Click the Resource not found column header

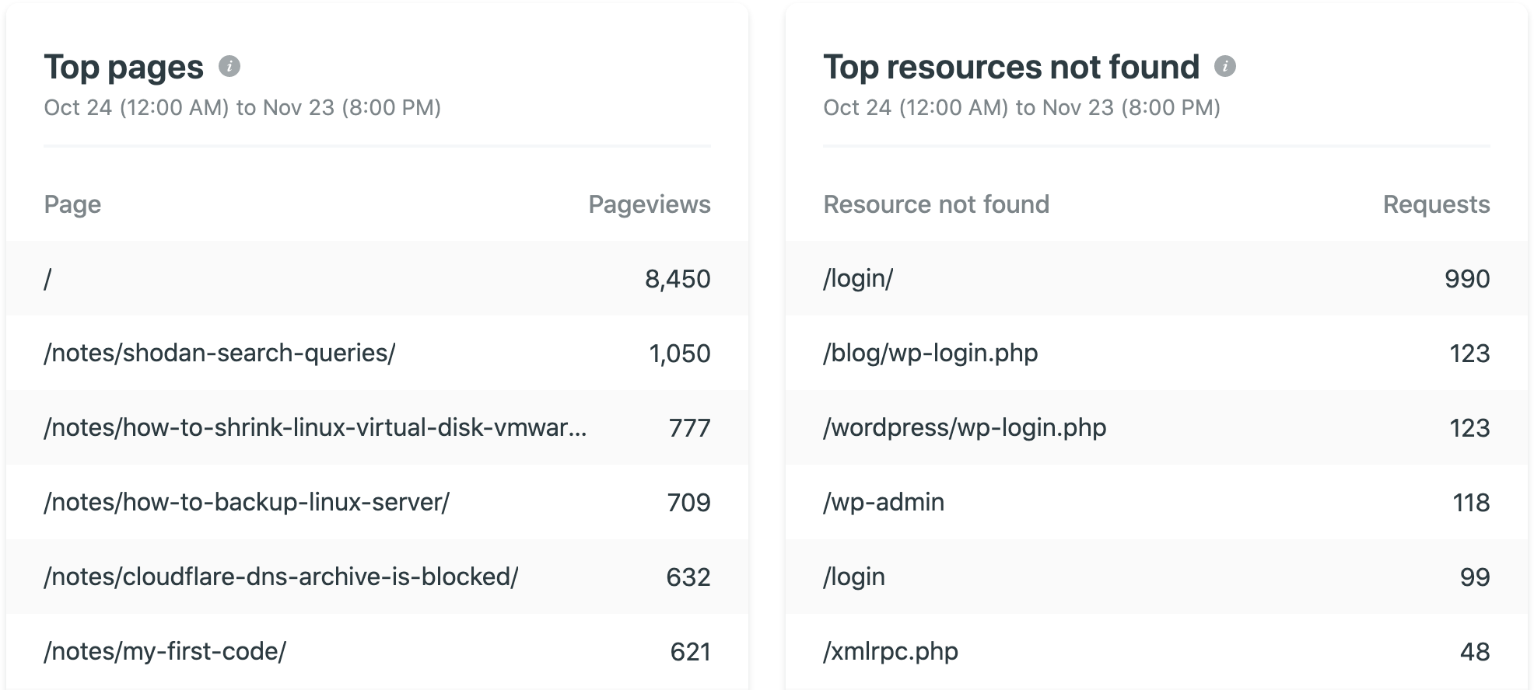pyautogui.click(x=937, y=204)
